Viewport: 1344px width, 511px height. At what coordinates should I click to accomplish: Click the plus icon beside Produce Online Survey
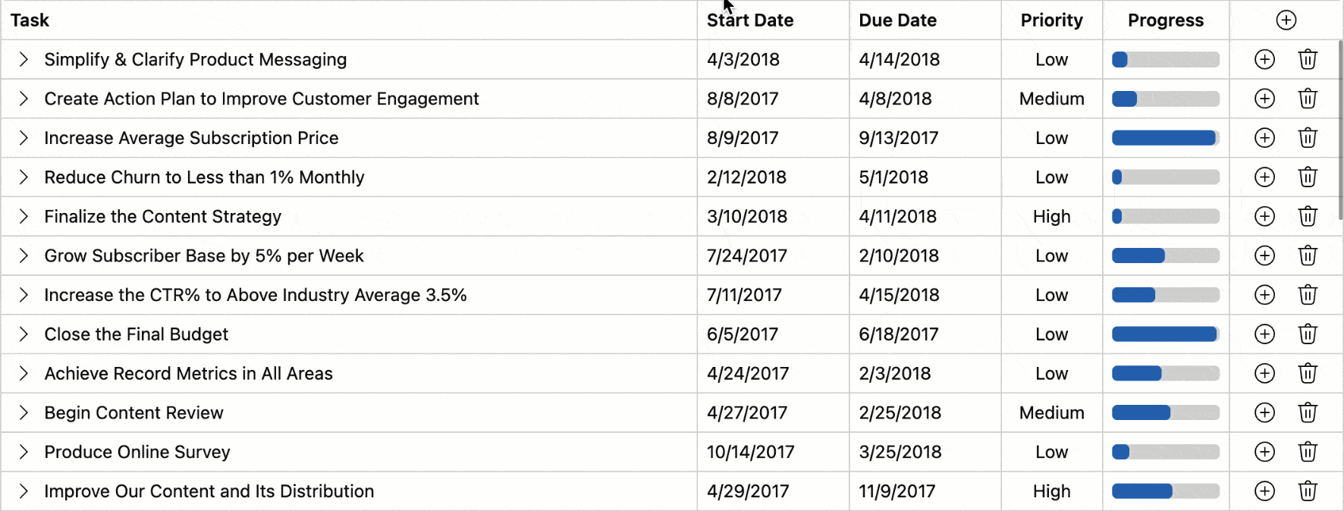[1264, 452]
